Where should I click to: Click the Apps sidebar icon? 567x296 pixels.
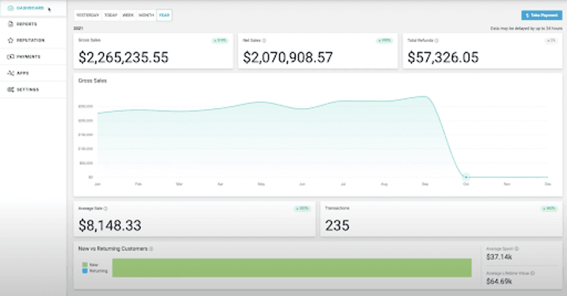pyautogui.click(x=10, y=73)
